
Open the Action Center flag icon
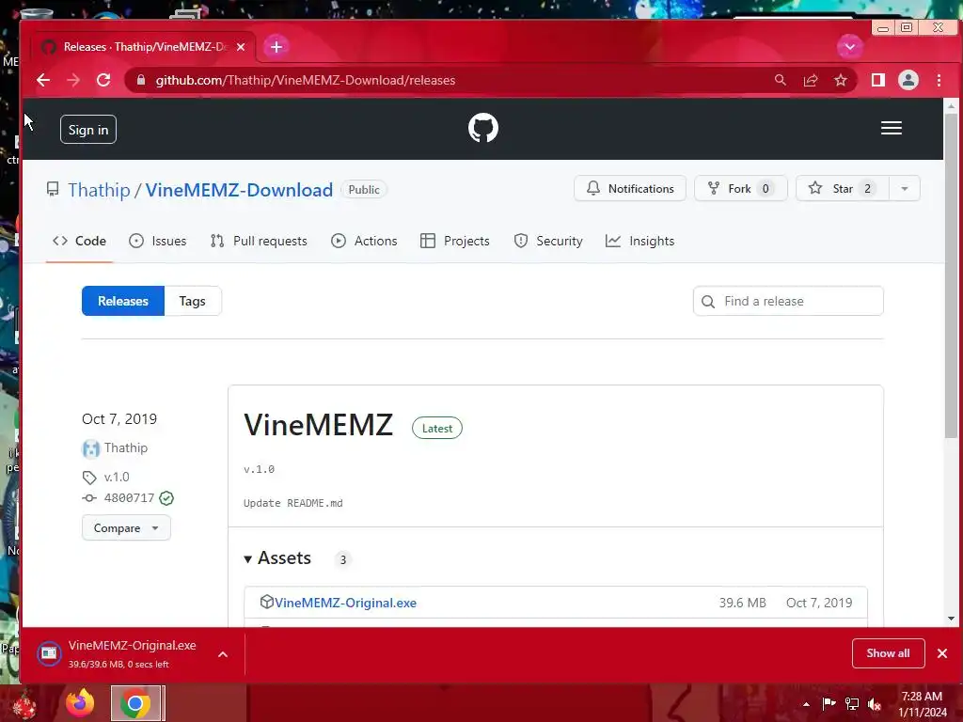tap(829, 704)
